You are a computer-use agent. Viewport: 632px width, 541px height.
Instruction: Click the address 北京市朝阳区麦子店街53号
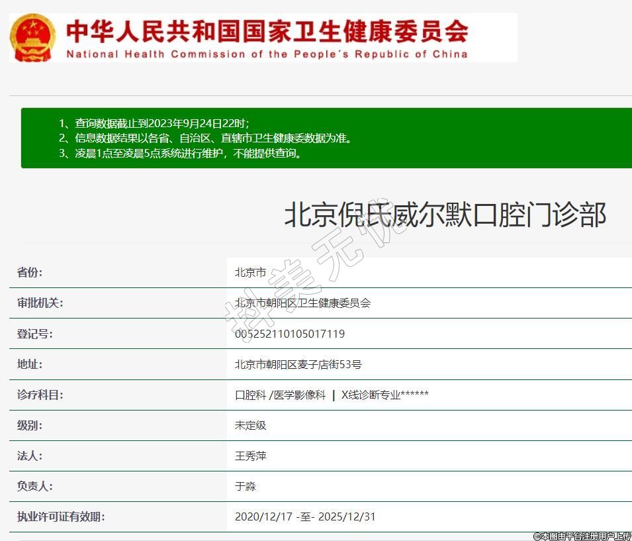point(298,364)
